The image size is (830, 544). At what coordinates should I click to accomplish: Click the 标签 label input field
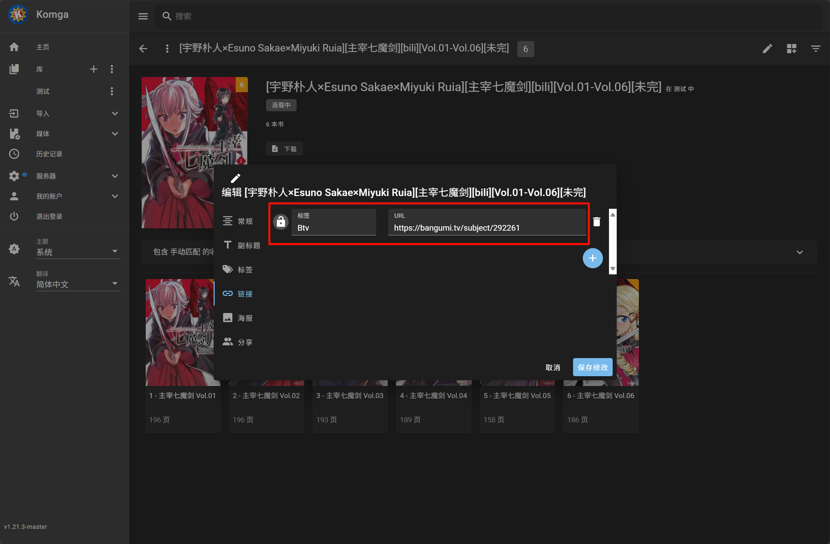pos(334,222)
